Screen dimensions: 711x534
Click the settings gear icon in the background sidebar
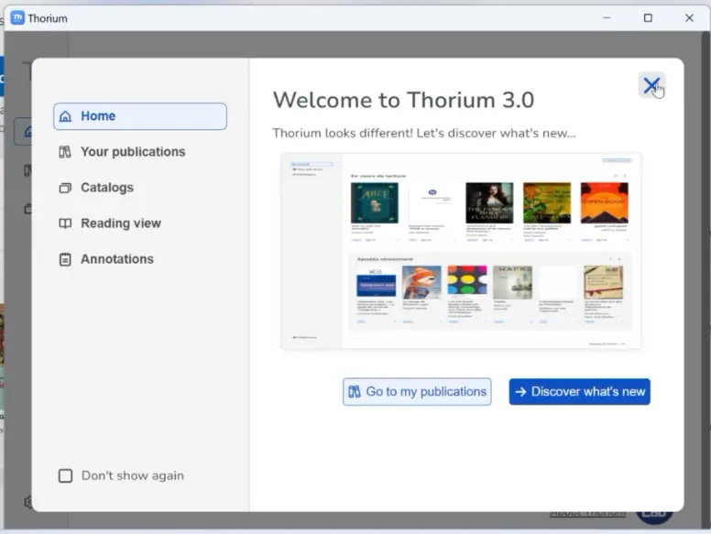click(x=28, y=502)
